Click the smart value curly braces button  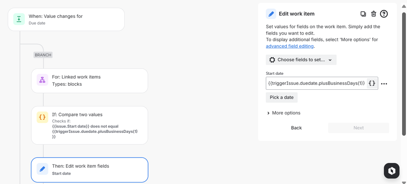tap(372, 83)
